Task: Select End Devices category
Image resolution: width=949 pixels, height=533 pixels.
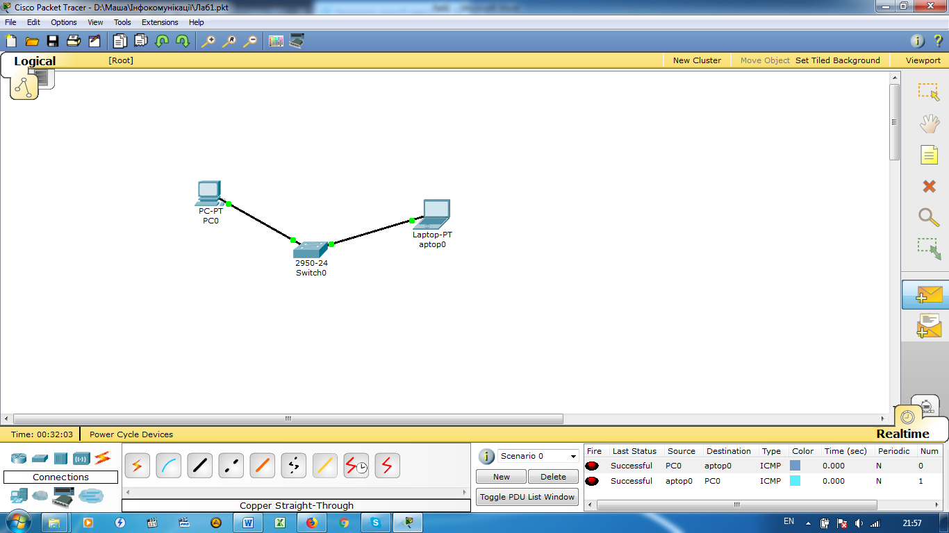Action: point(19,496)
